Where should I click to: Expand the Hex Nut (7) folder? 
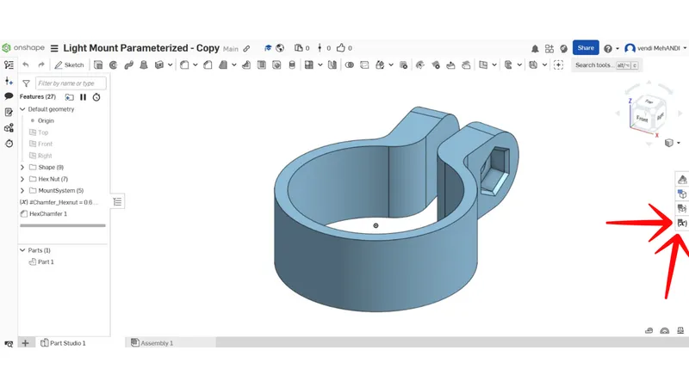(22, 179)
